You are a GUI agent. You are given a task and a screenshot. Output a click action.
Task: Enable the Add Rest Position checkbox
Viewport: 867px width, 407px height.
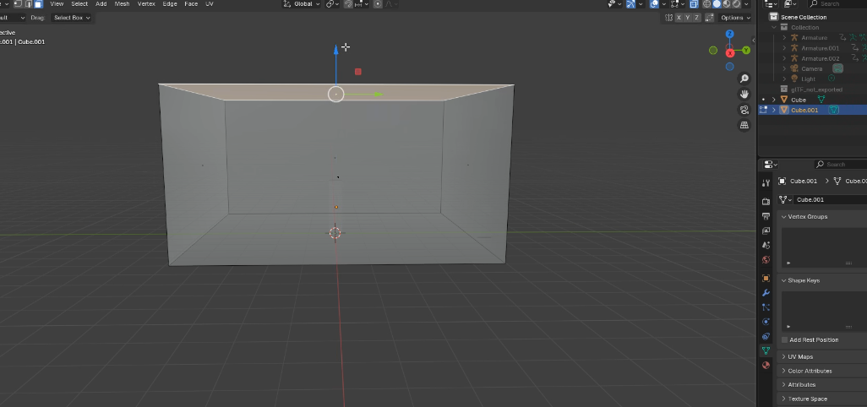click(x=785, y=339)
